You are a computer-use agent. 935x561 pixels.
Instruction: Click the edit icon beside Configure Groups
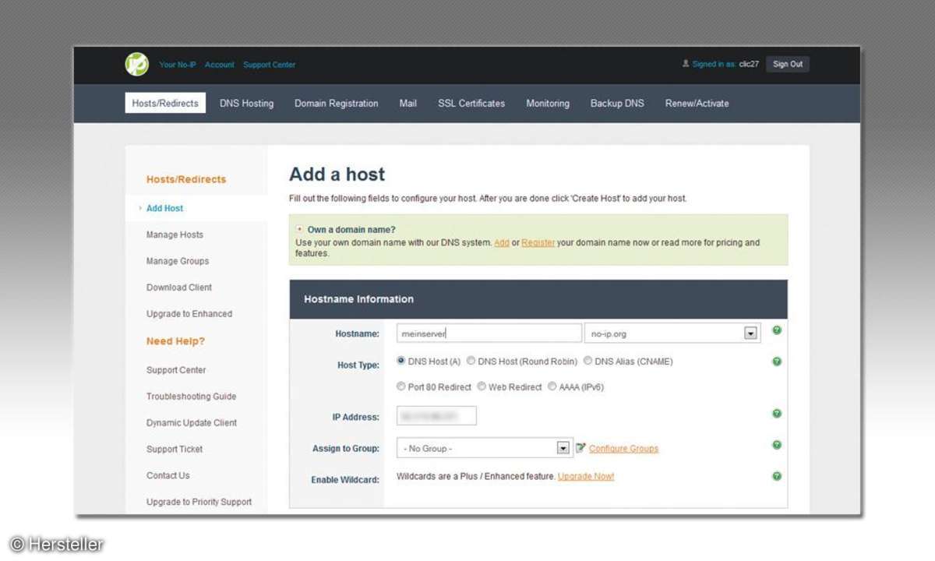coord(580,448)
